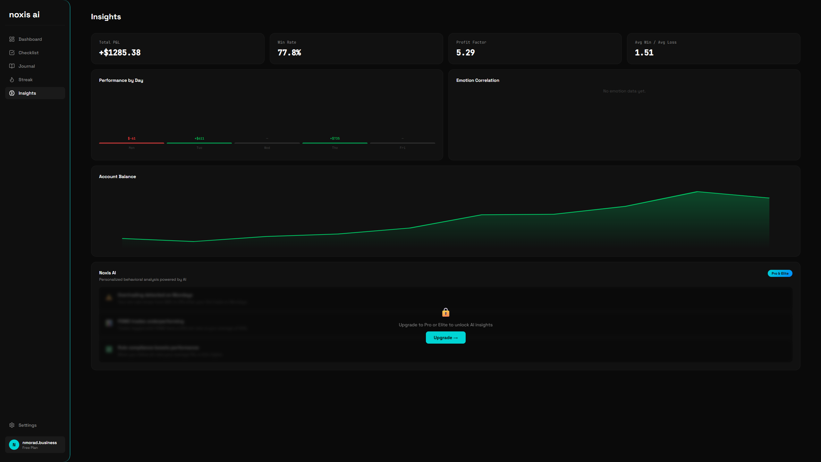Click the Pro & Elite badge
The width and height of the screenshot is (821, 462).
point(780,273)
